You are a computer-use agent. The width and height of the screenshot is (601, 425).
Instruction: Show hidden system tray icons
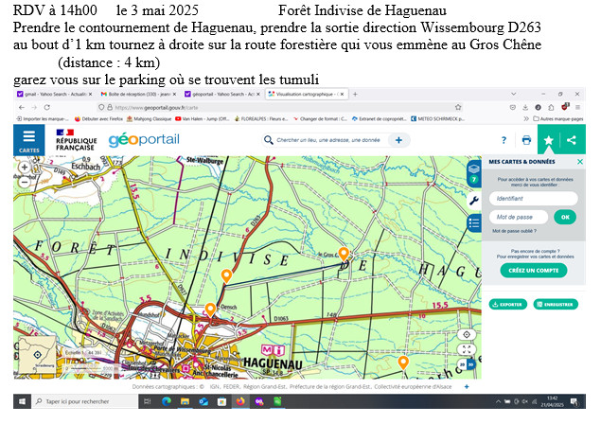(x=498, y=401)
